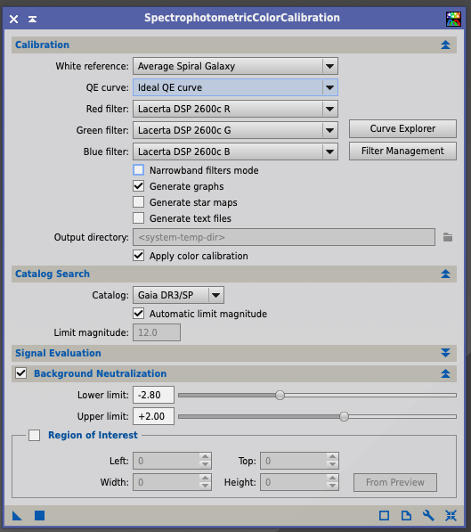Shade the window with the title bar arrow
Viewport: 471px width, 532px height.
pos(33,19)
